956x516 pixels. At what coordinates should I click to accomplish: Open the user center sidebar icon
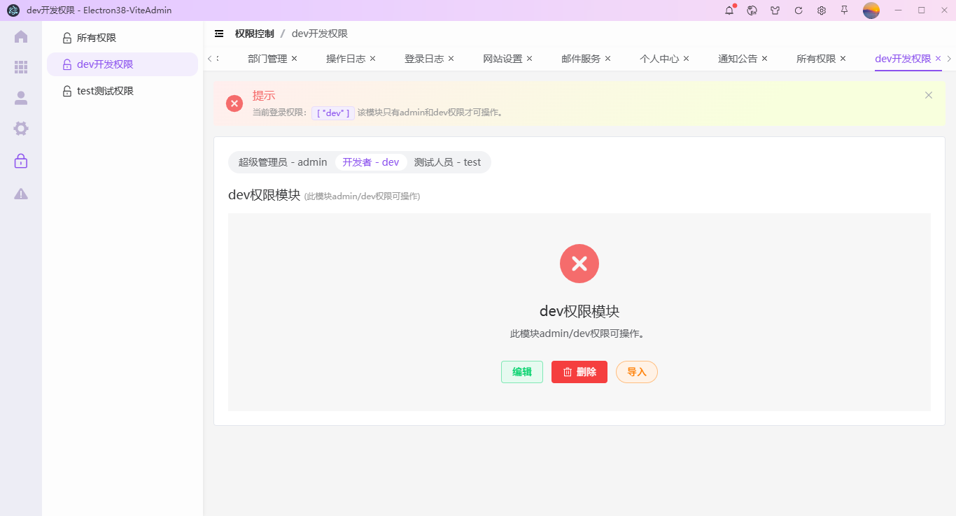(x=20, y=98)
